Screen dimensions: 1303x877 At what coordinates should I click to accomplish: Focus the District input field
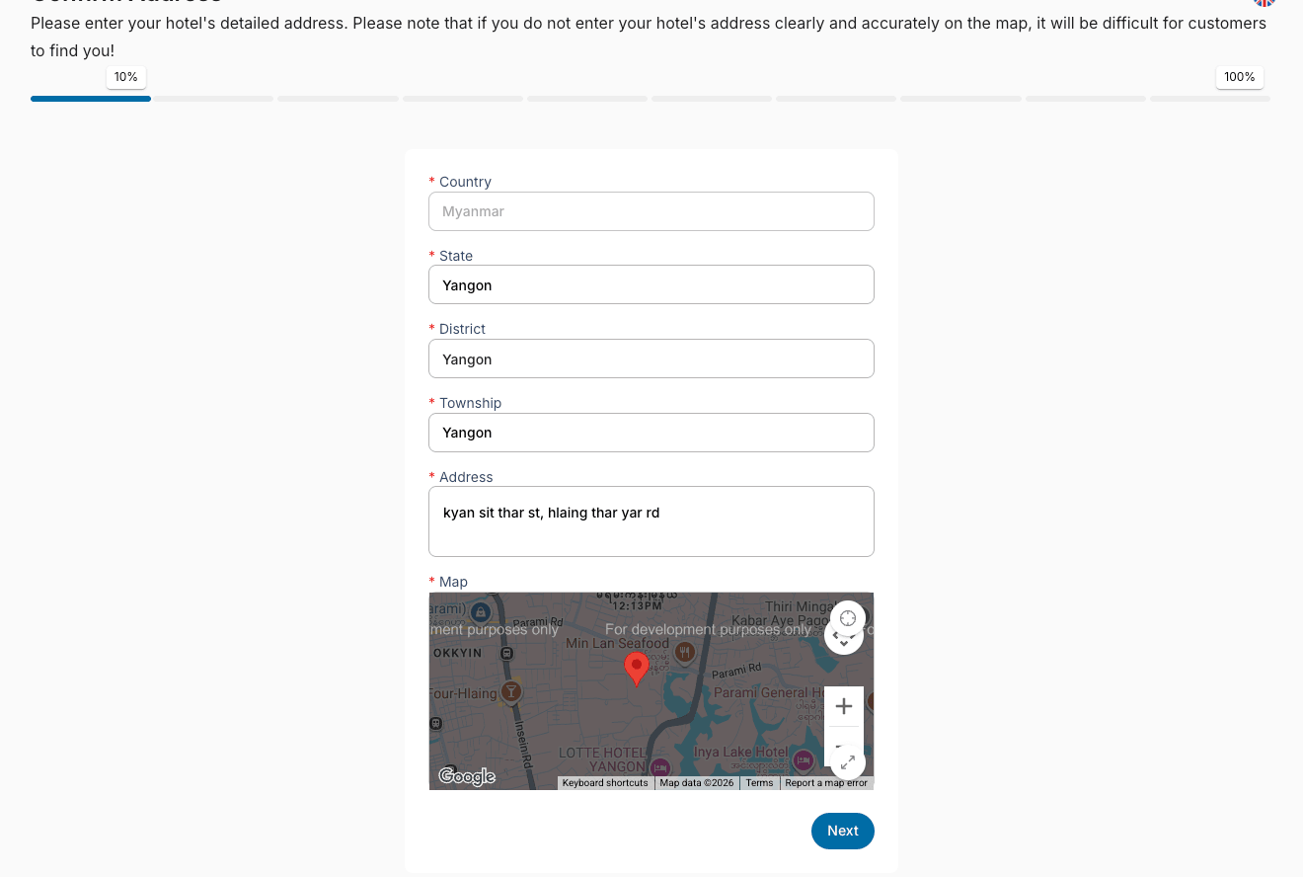point(651,359)
